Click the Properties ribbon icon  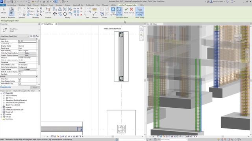(11, 13)
